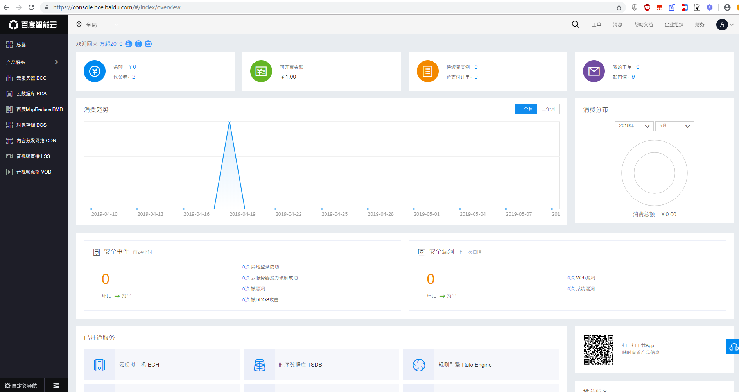Click the 对象存储 BOS sidebar icon
This screenshot has height=392, width=739.
click(x=9, y=125)
